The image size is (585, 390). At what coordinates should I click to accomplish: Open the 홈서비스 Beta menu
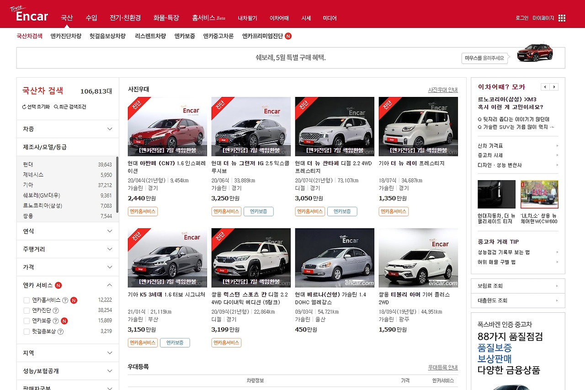coord(209,18)
